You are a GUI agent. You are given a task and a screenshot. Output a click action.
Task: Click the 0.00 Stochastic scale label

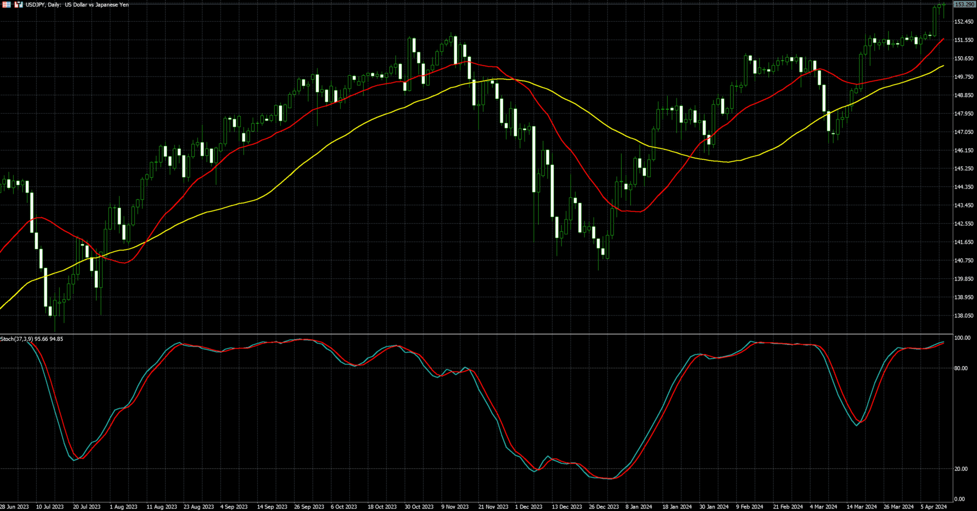pos(959,499)
